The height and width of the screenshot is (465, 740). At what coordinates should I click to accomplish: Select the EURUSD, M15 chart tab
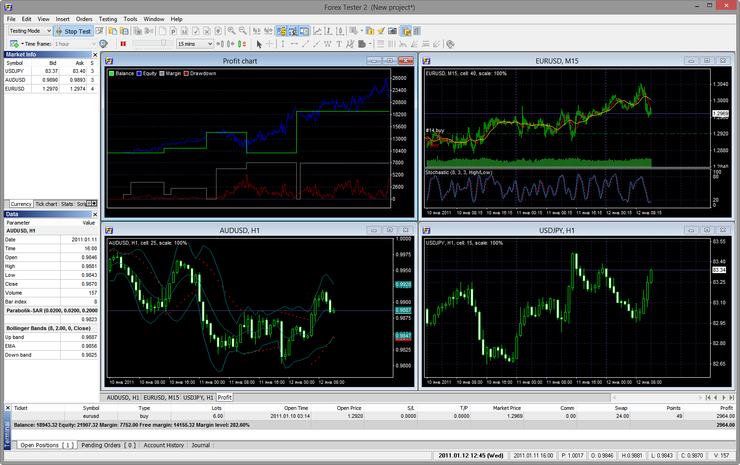coord(161,398)
